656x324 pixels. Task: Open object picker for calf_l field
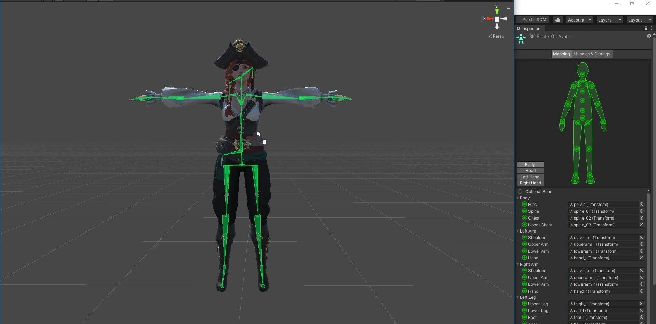point(641,311)
